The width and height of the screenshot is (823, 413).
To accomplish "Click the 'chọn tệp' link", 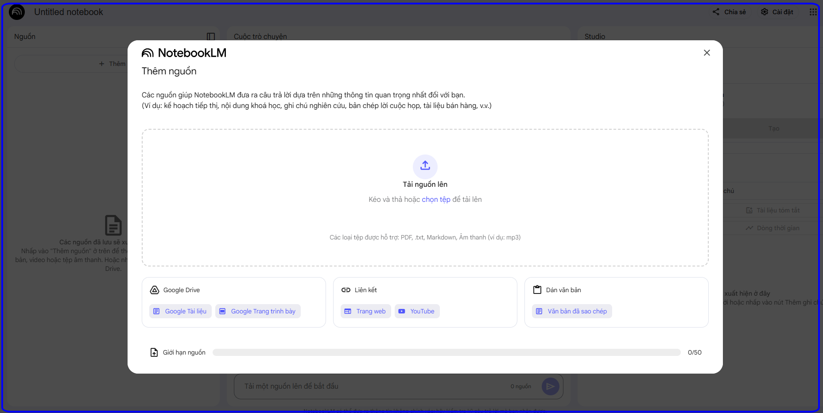I will (x=436, y=200).
